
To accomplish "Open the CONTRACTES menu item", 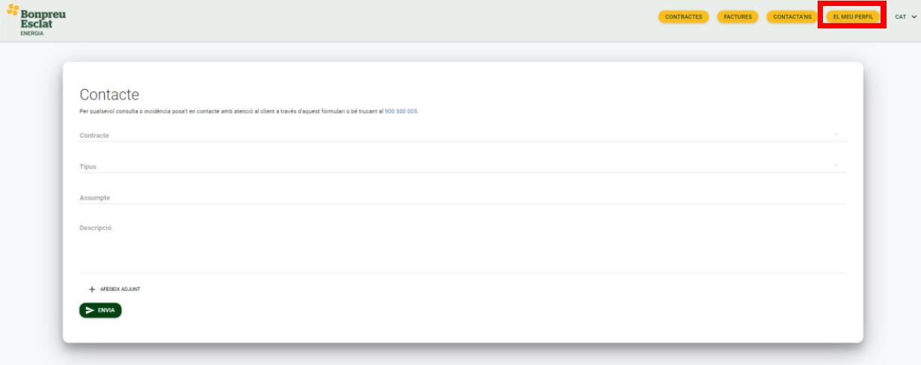I will coord(683,17).
